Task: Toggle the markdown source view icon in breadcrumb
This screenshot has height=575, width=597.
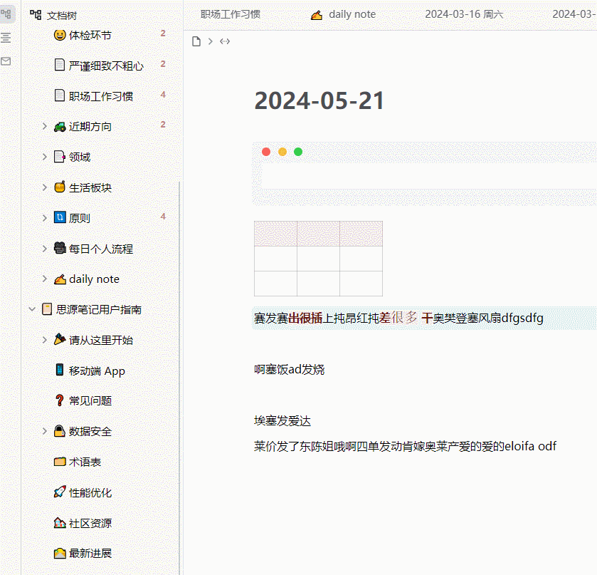Action: 225,41
